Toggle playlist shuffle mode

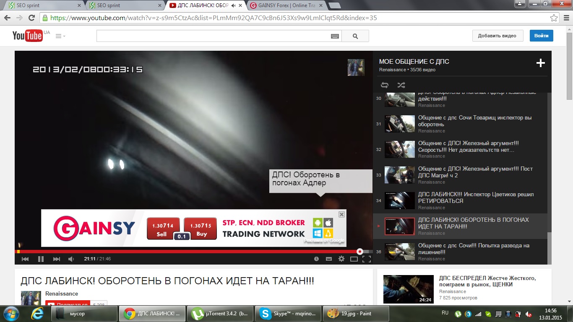pos(401,85)
